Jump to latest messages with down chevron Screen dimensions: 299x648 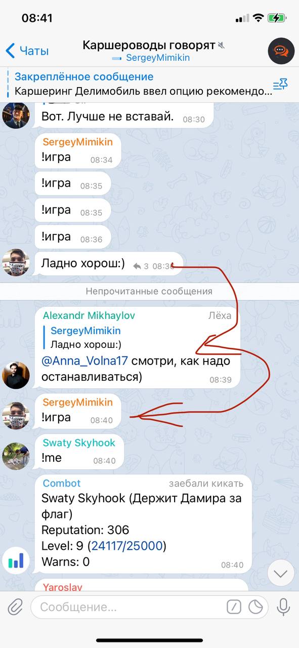pyautogui.click(x=280, y=574)
